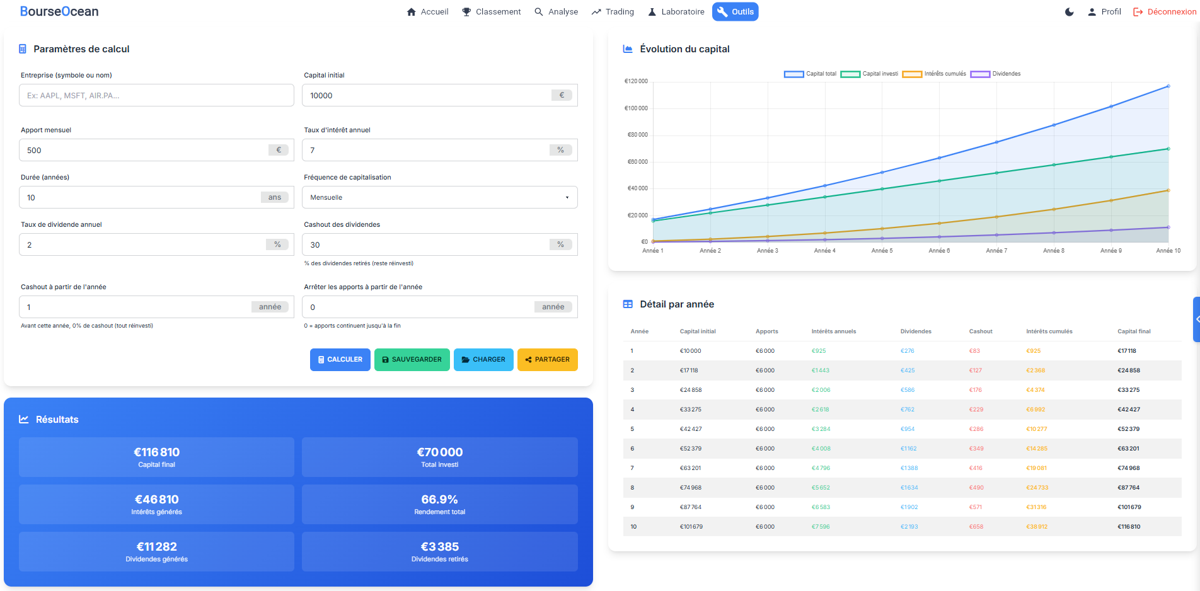Image resolution: width=1200 pixels, height=591 pixels.
Task: Click the CALCULER button
Action: tap(340, 360)
